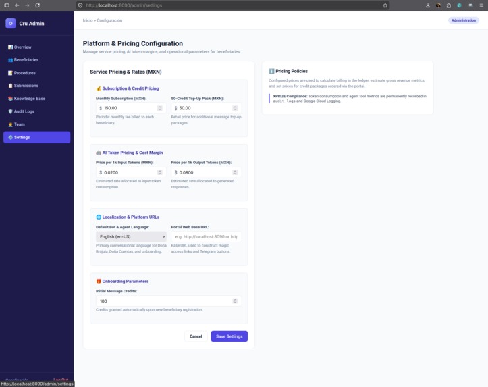Image resolution: width=488 pixels, height=387 pixels.
Task: Adjust the Monthly Subscription spinner arrows
Action: pos(160,108)
